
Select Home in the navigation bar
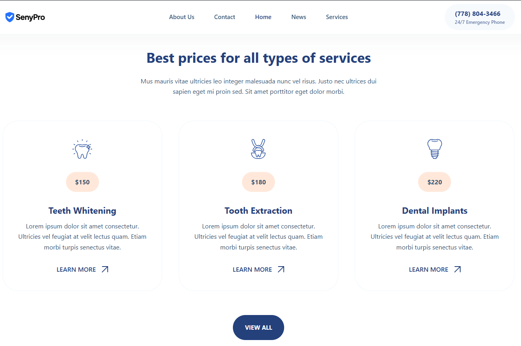pos(263,17)
